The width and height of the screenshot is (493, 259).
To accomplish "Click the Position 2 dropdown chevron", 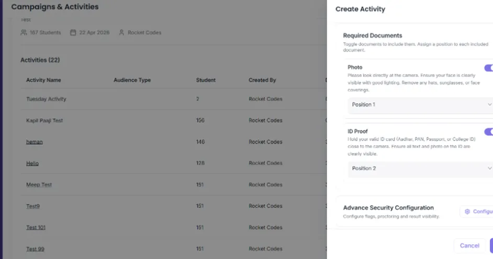I will (489, 168).
